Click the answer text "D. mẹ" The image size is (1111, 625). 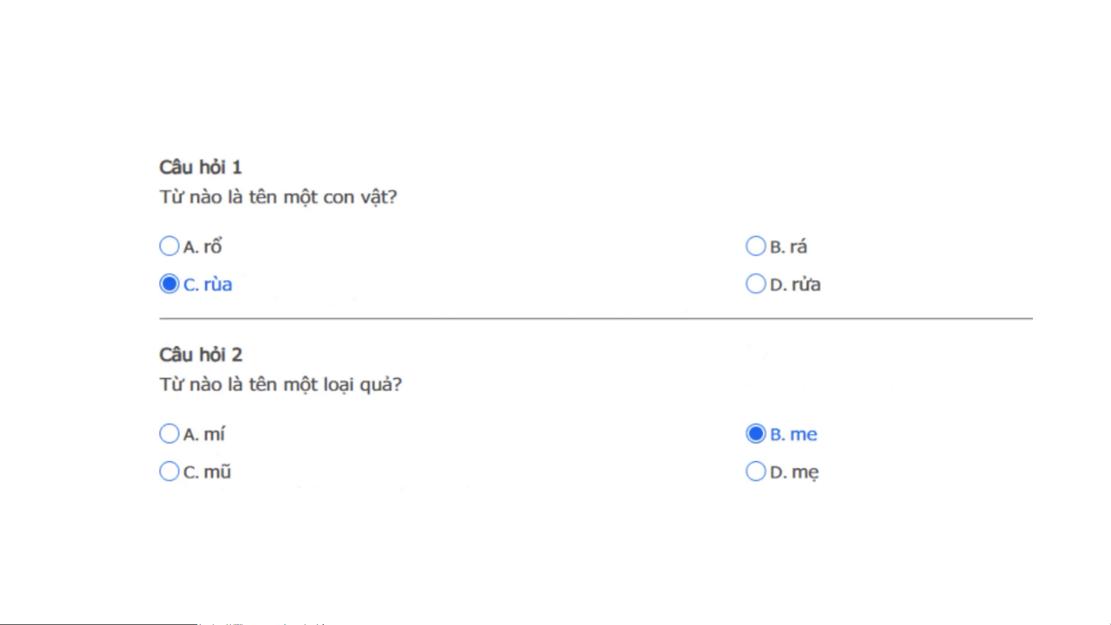pos(794,472)
